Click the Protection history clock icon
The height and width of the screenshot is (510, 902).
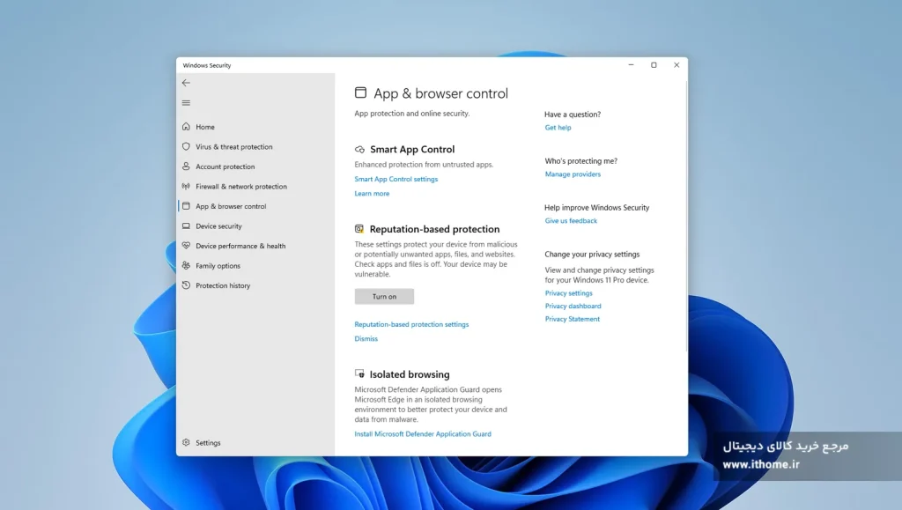(186, 285)
